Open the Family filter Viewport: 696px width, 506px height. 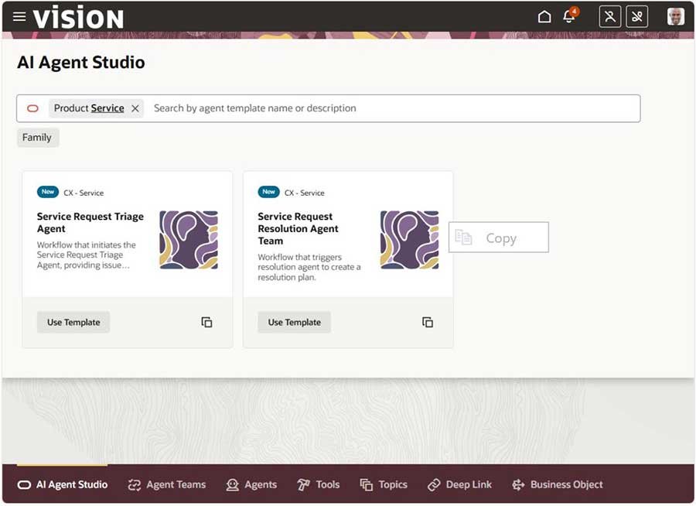pyautogui.click(x=37, y=137)
